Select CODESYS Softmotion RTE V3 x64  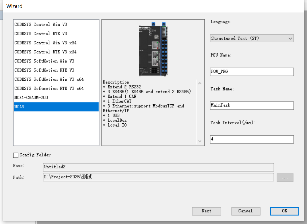[x=56, y=88]
